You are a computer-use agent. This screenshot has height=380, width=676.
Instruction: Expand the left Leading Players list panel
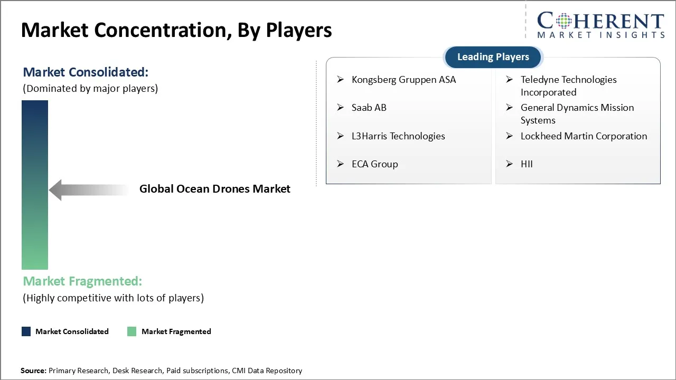pos(408,121)
